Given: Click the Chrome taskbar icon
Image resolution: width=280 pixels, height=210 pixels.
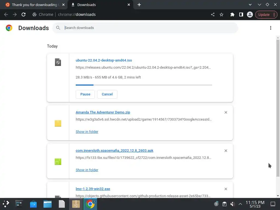Looking at the screenshot, I should coord(90,204).
